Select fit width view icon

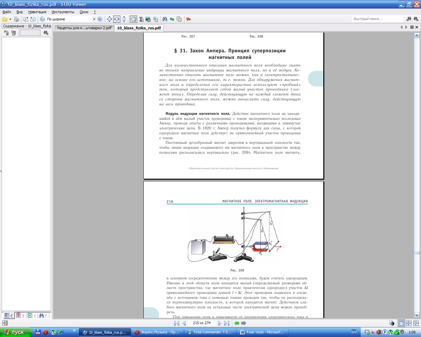[117, 19]
